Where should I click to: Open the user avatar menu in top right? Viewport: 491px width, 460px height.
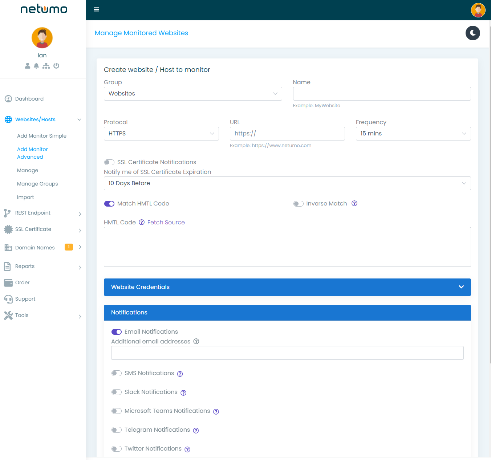[x=478, y=10]
